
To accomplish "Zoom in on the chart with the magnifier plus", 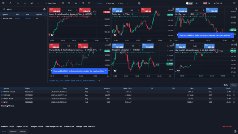I will pos(63,3).
